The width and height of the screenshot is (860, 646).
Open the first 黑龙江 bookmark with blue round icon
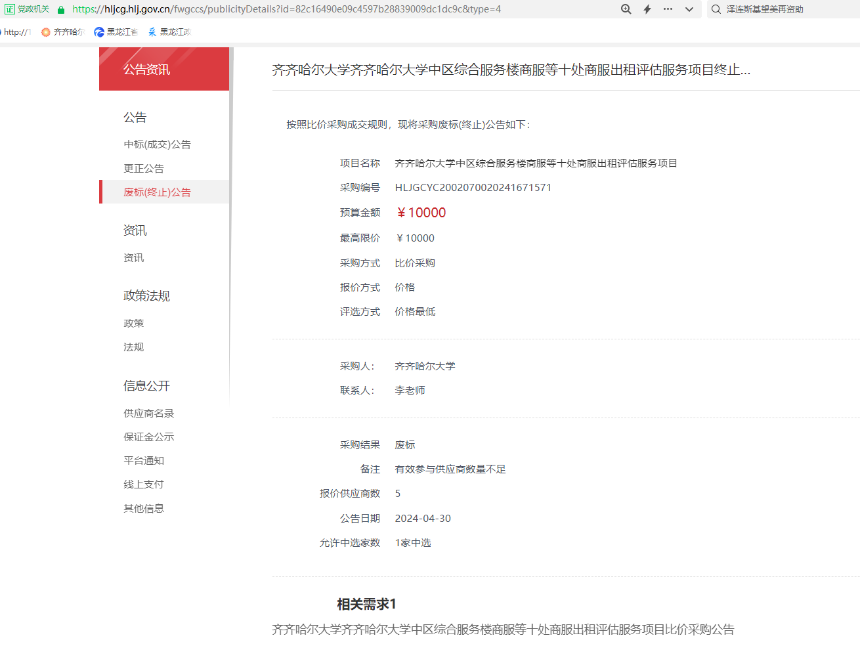click(x=116, y=32)
